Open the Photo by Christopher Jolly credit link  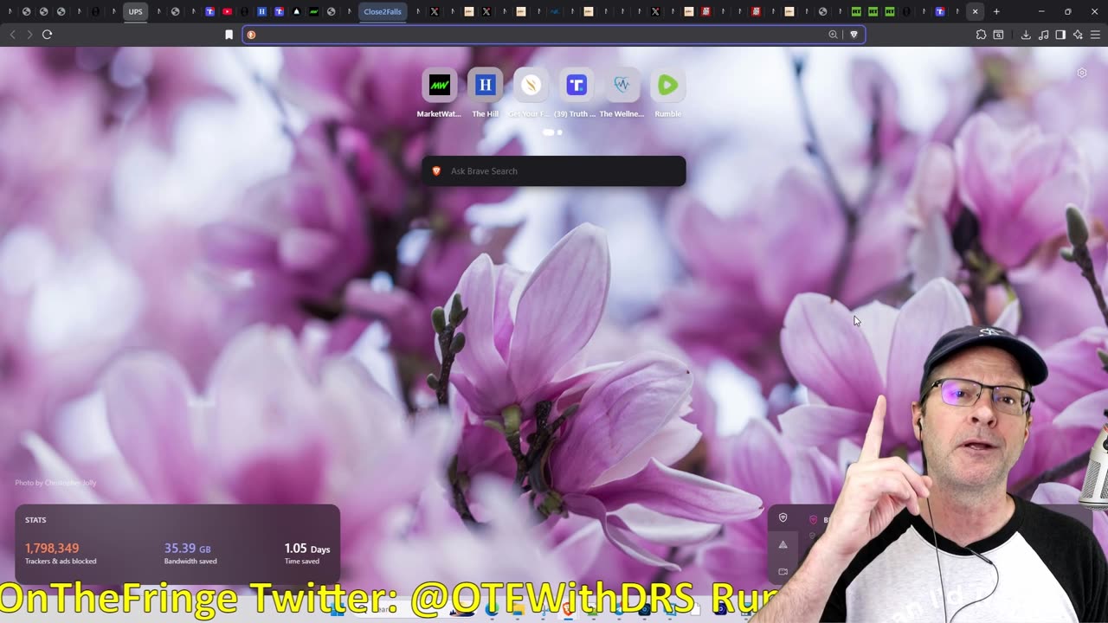(55, 483)
